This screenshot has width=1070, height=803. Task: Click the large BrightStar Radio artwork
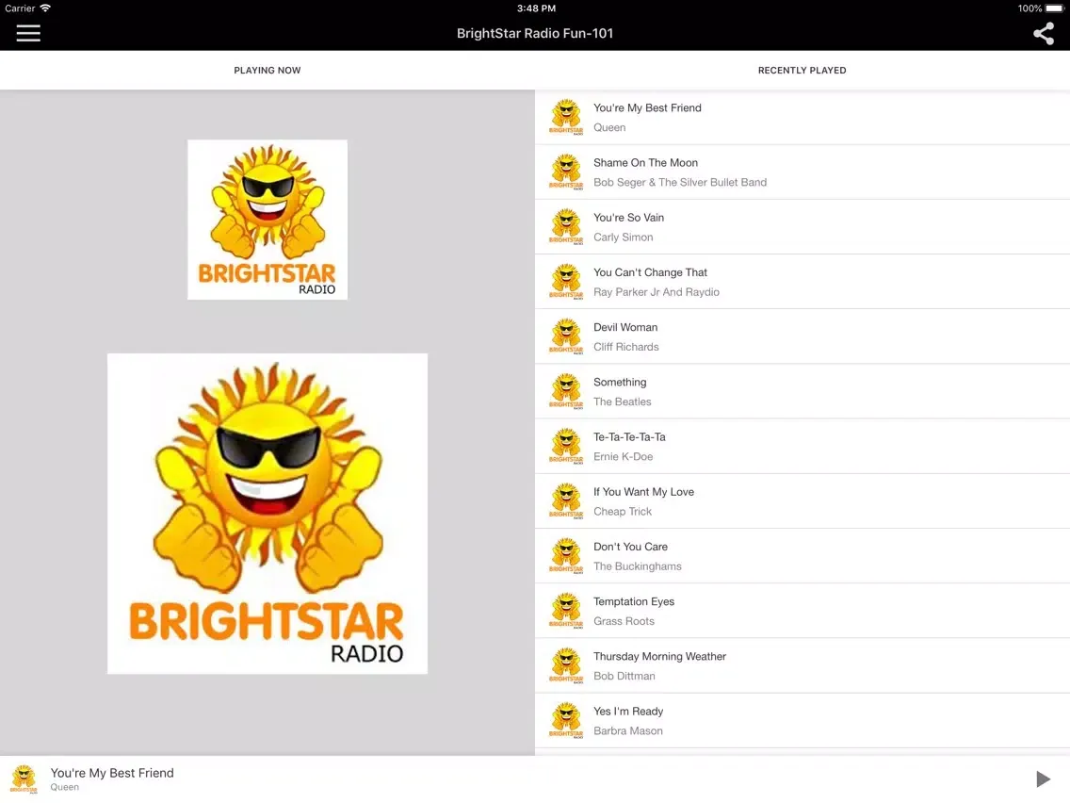click(267, 514)
